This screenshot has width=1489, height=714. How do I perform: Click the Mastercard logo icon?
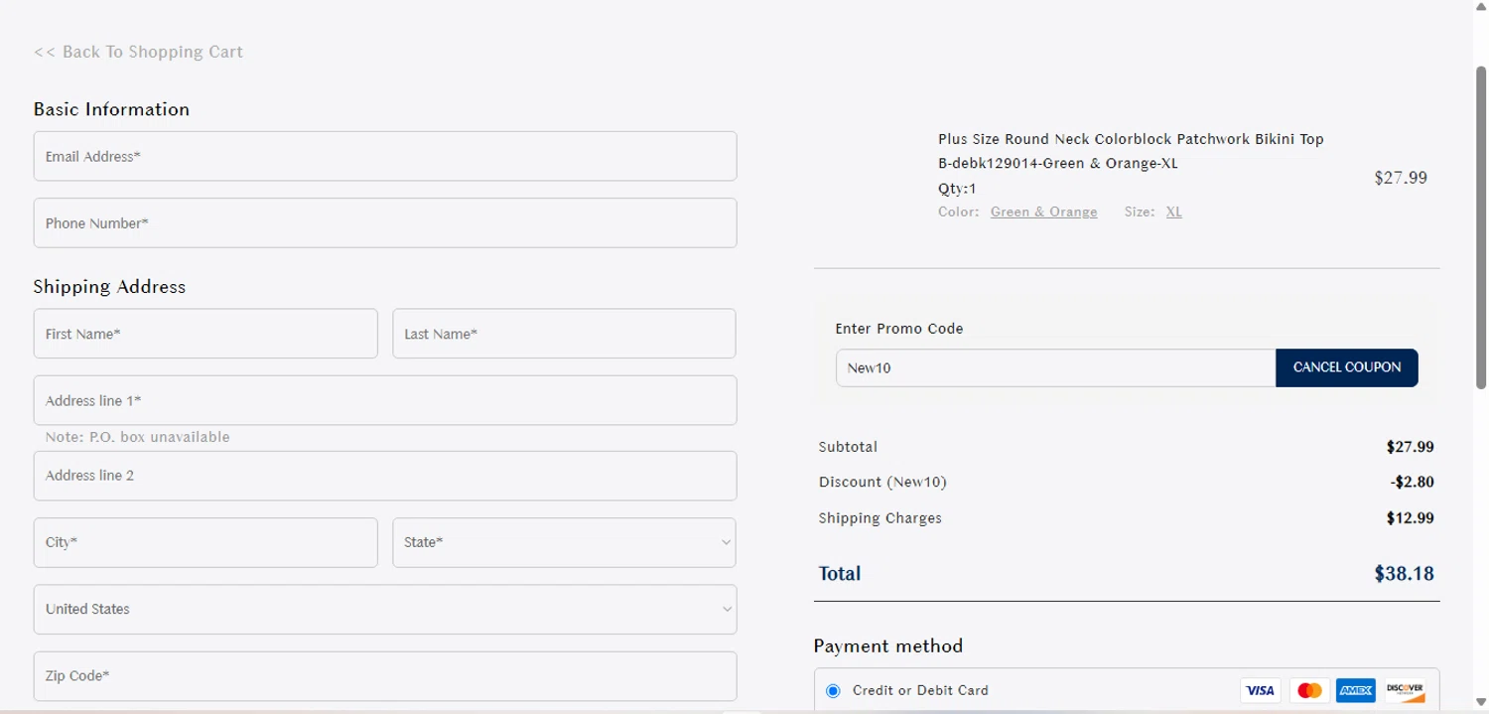(1309, 690)
